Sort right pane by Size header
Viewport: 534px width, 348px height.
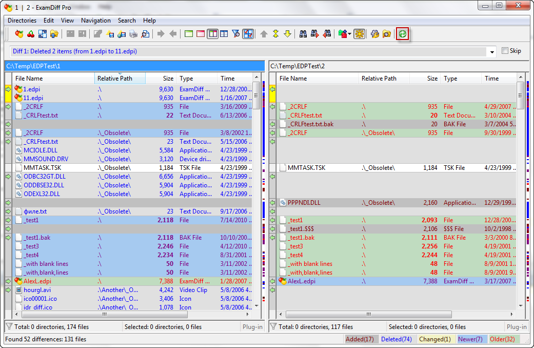(x=425, y=79)
